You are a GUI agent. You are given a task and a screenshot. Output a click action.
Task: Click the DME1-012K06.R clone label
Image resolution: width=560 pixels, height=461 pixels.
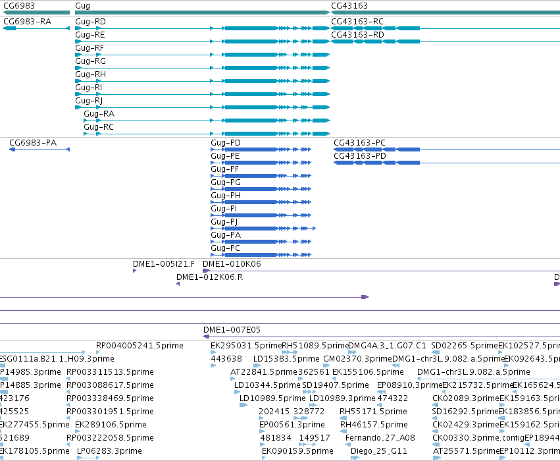210,277
